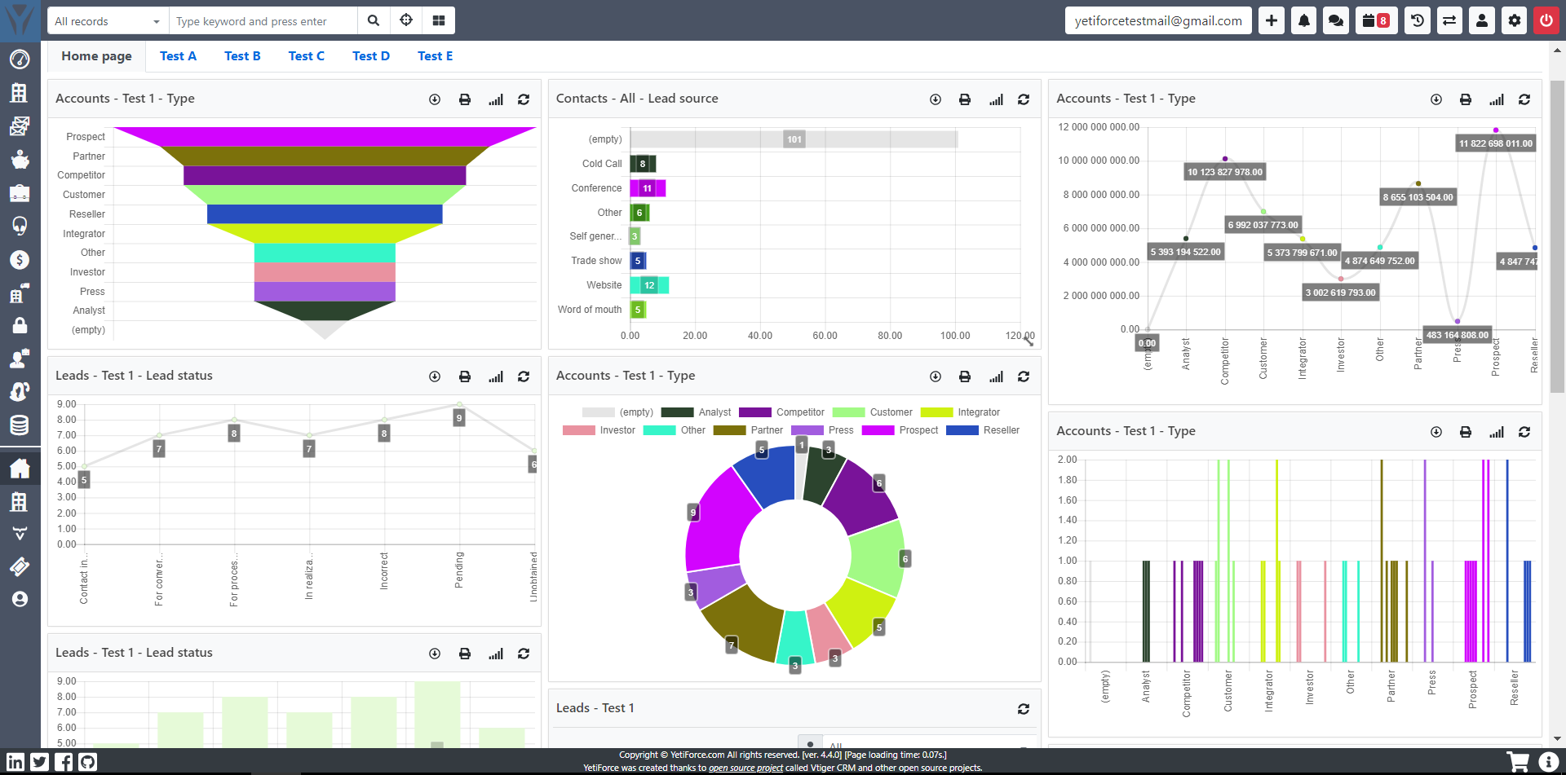Click the yetiforcetestmail@gmail.com mail button
Screen dimensions: 1566x775
[1158, 21]
